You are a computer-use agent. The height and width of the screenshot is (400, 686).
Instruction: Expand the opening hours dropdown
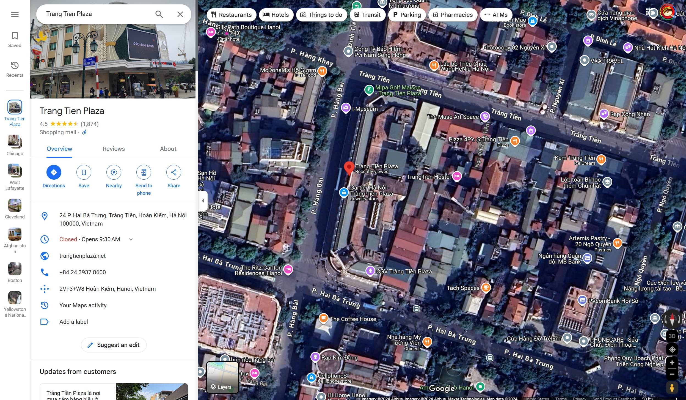(x=131, y=239)
